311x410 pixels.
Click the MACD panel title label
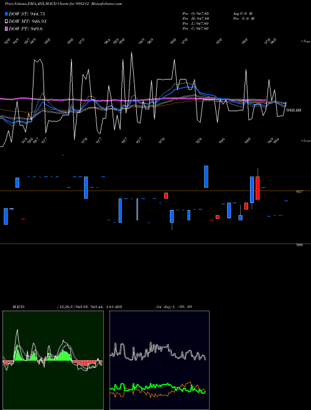[18, 306]
